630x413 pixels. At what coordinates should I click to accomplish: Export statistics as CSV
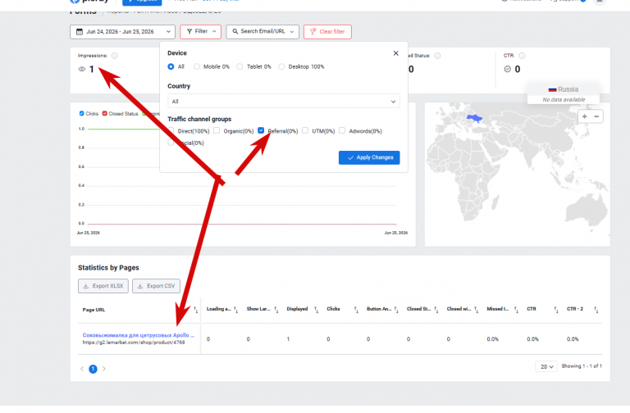157,286
